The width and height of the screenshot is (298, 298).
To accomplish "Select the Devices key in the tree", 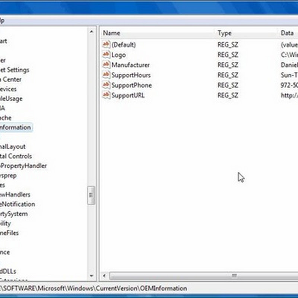I will click(8, 89).
